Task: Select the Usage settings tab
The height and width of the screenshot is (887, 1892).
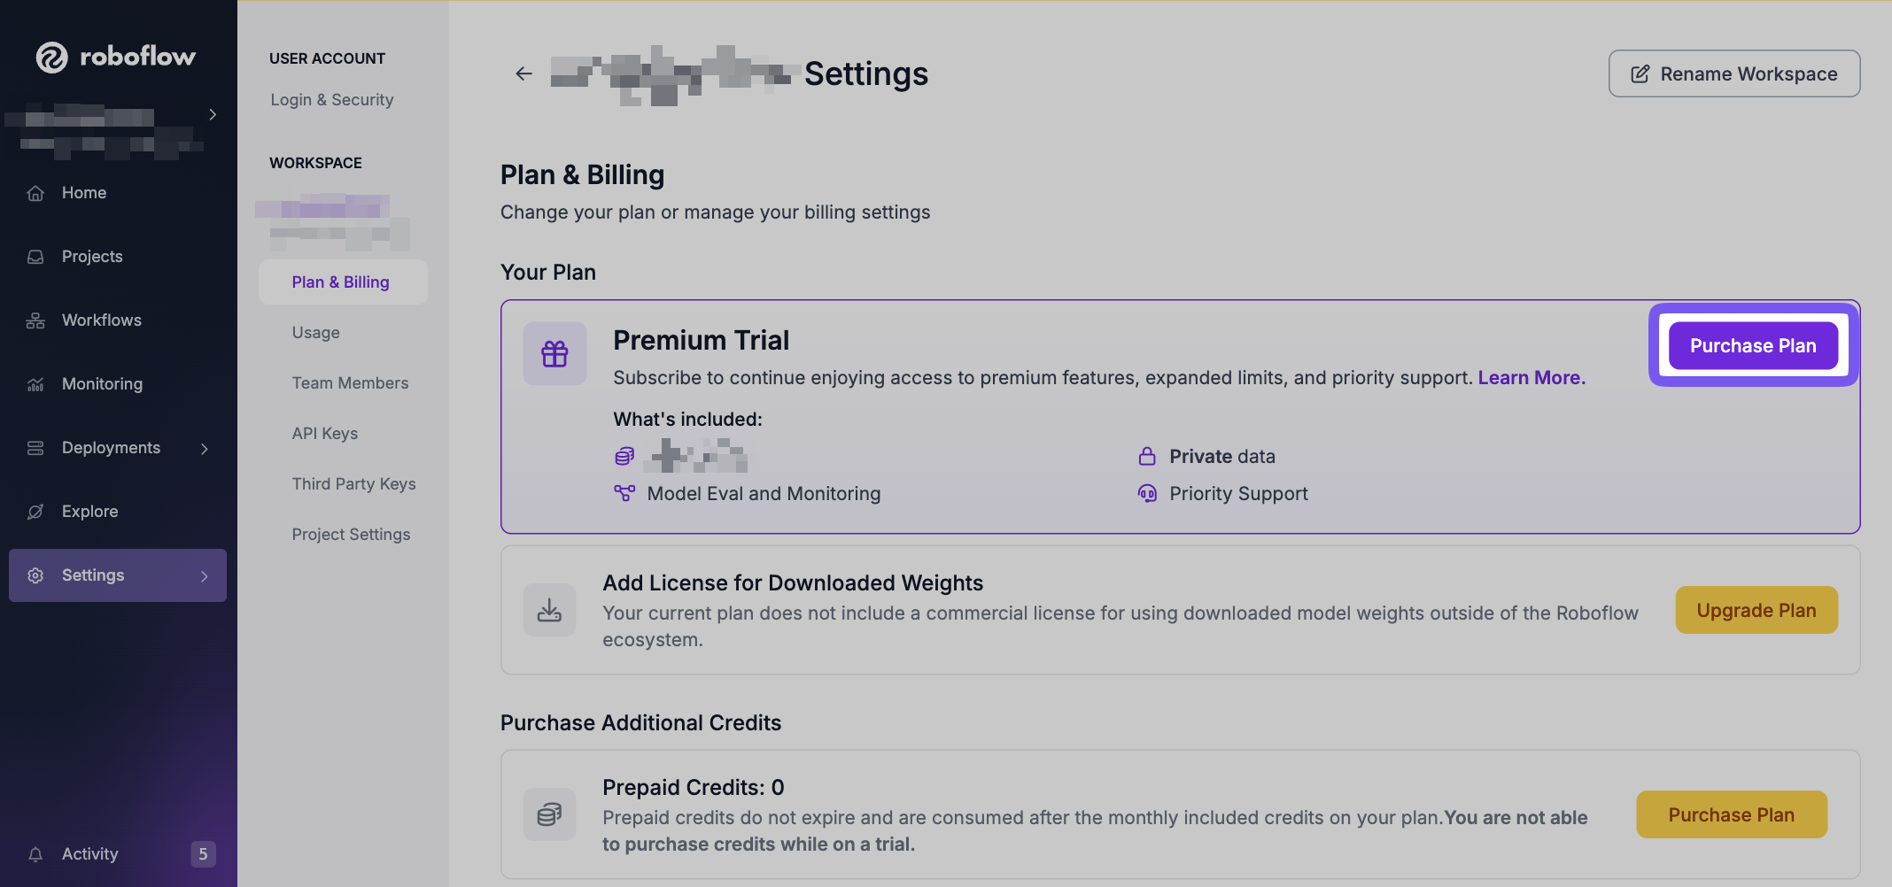Action: 315,333
